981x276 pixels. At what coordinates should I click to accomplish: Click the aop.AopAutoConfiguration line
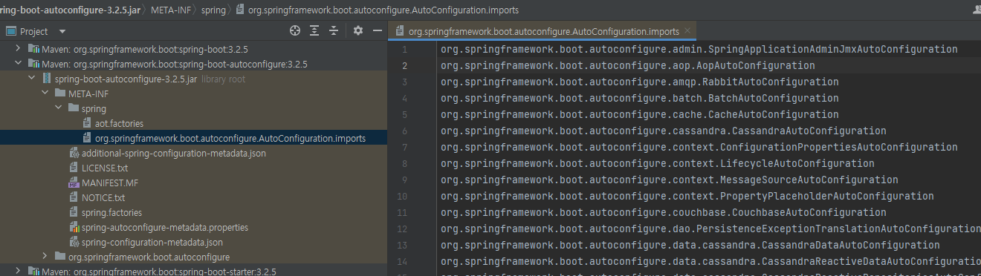(627, 65)
